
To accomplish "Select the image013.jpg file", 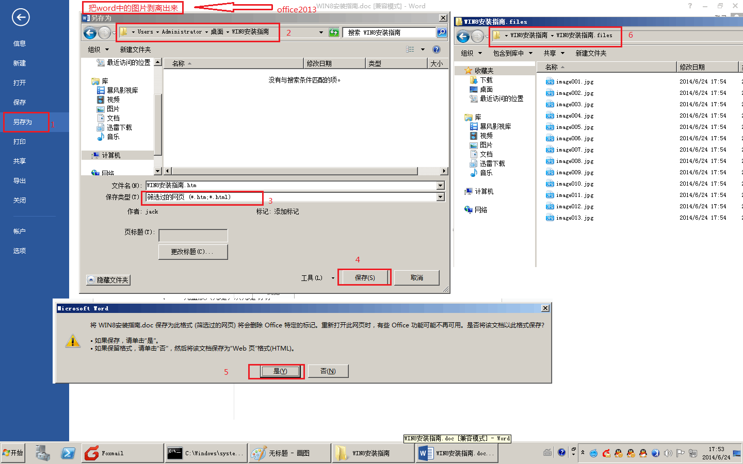I will click(570, 218).
